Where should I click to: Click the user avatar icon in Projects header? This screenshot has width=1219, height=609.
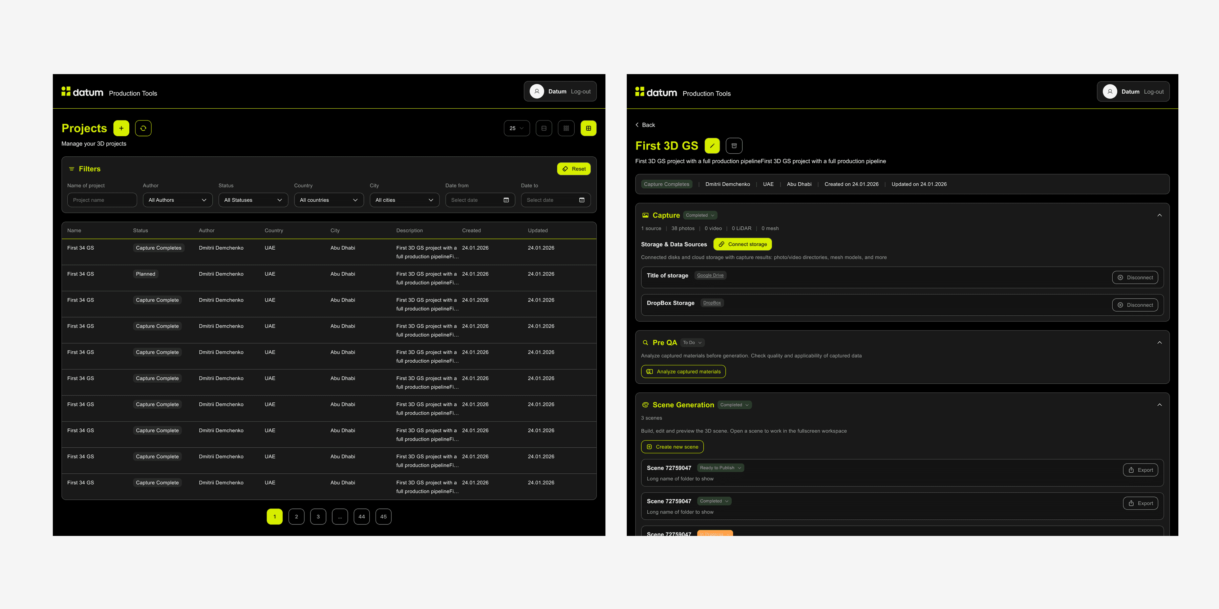pos(537,92)
